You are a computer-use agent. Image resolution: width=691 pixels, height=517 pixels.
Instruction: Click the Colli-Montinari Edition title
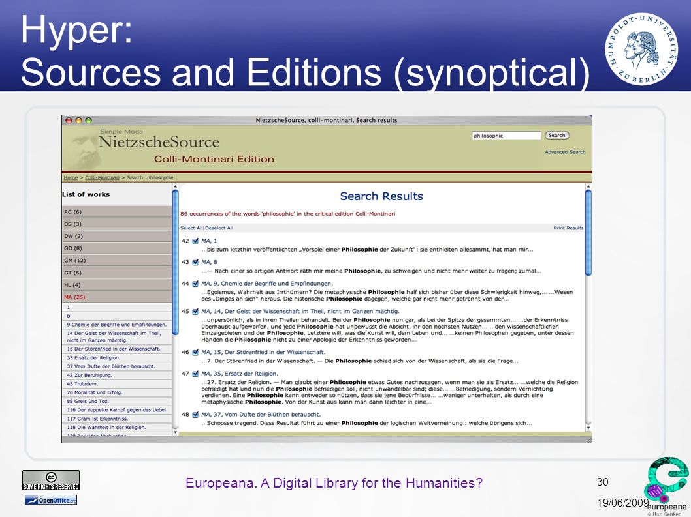214,159
